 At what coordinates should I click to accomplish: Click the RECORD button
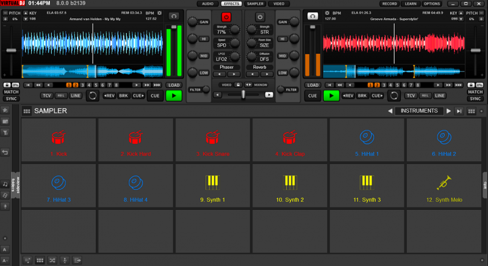390,4
